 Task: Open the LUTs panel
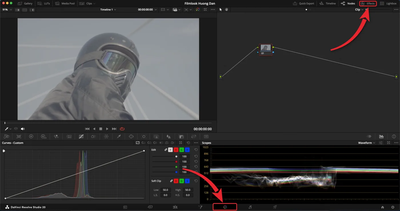43,3
